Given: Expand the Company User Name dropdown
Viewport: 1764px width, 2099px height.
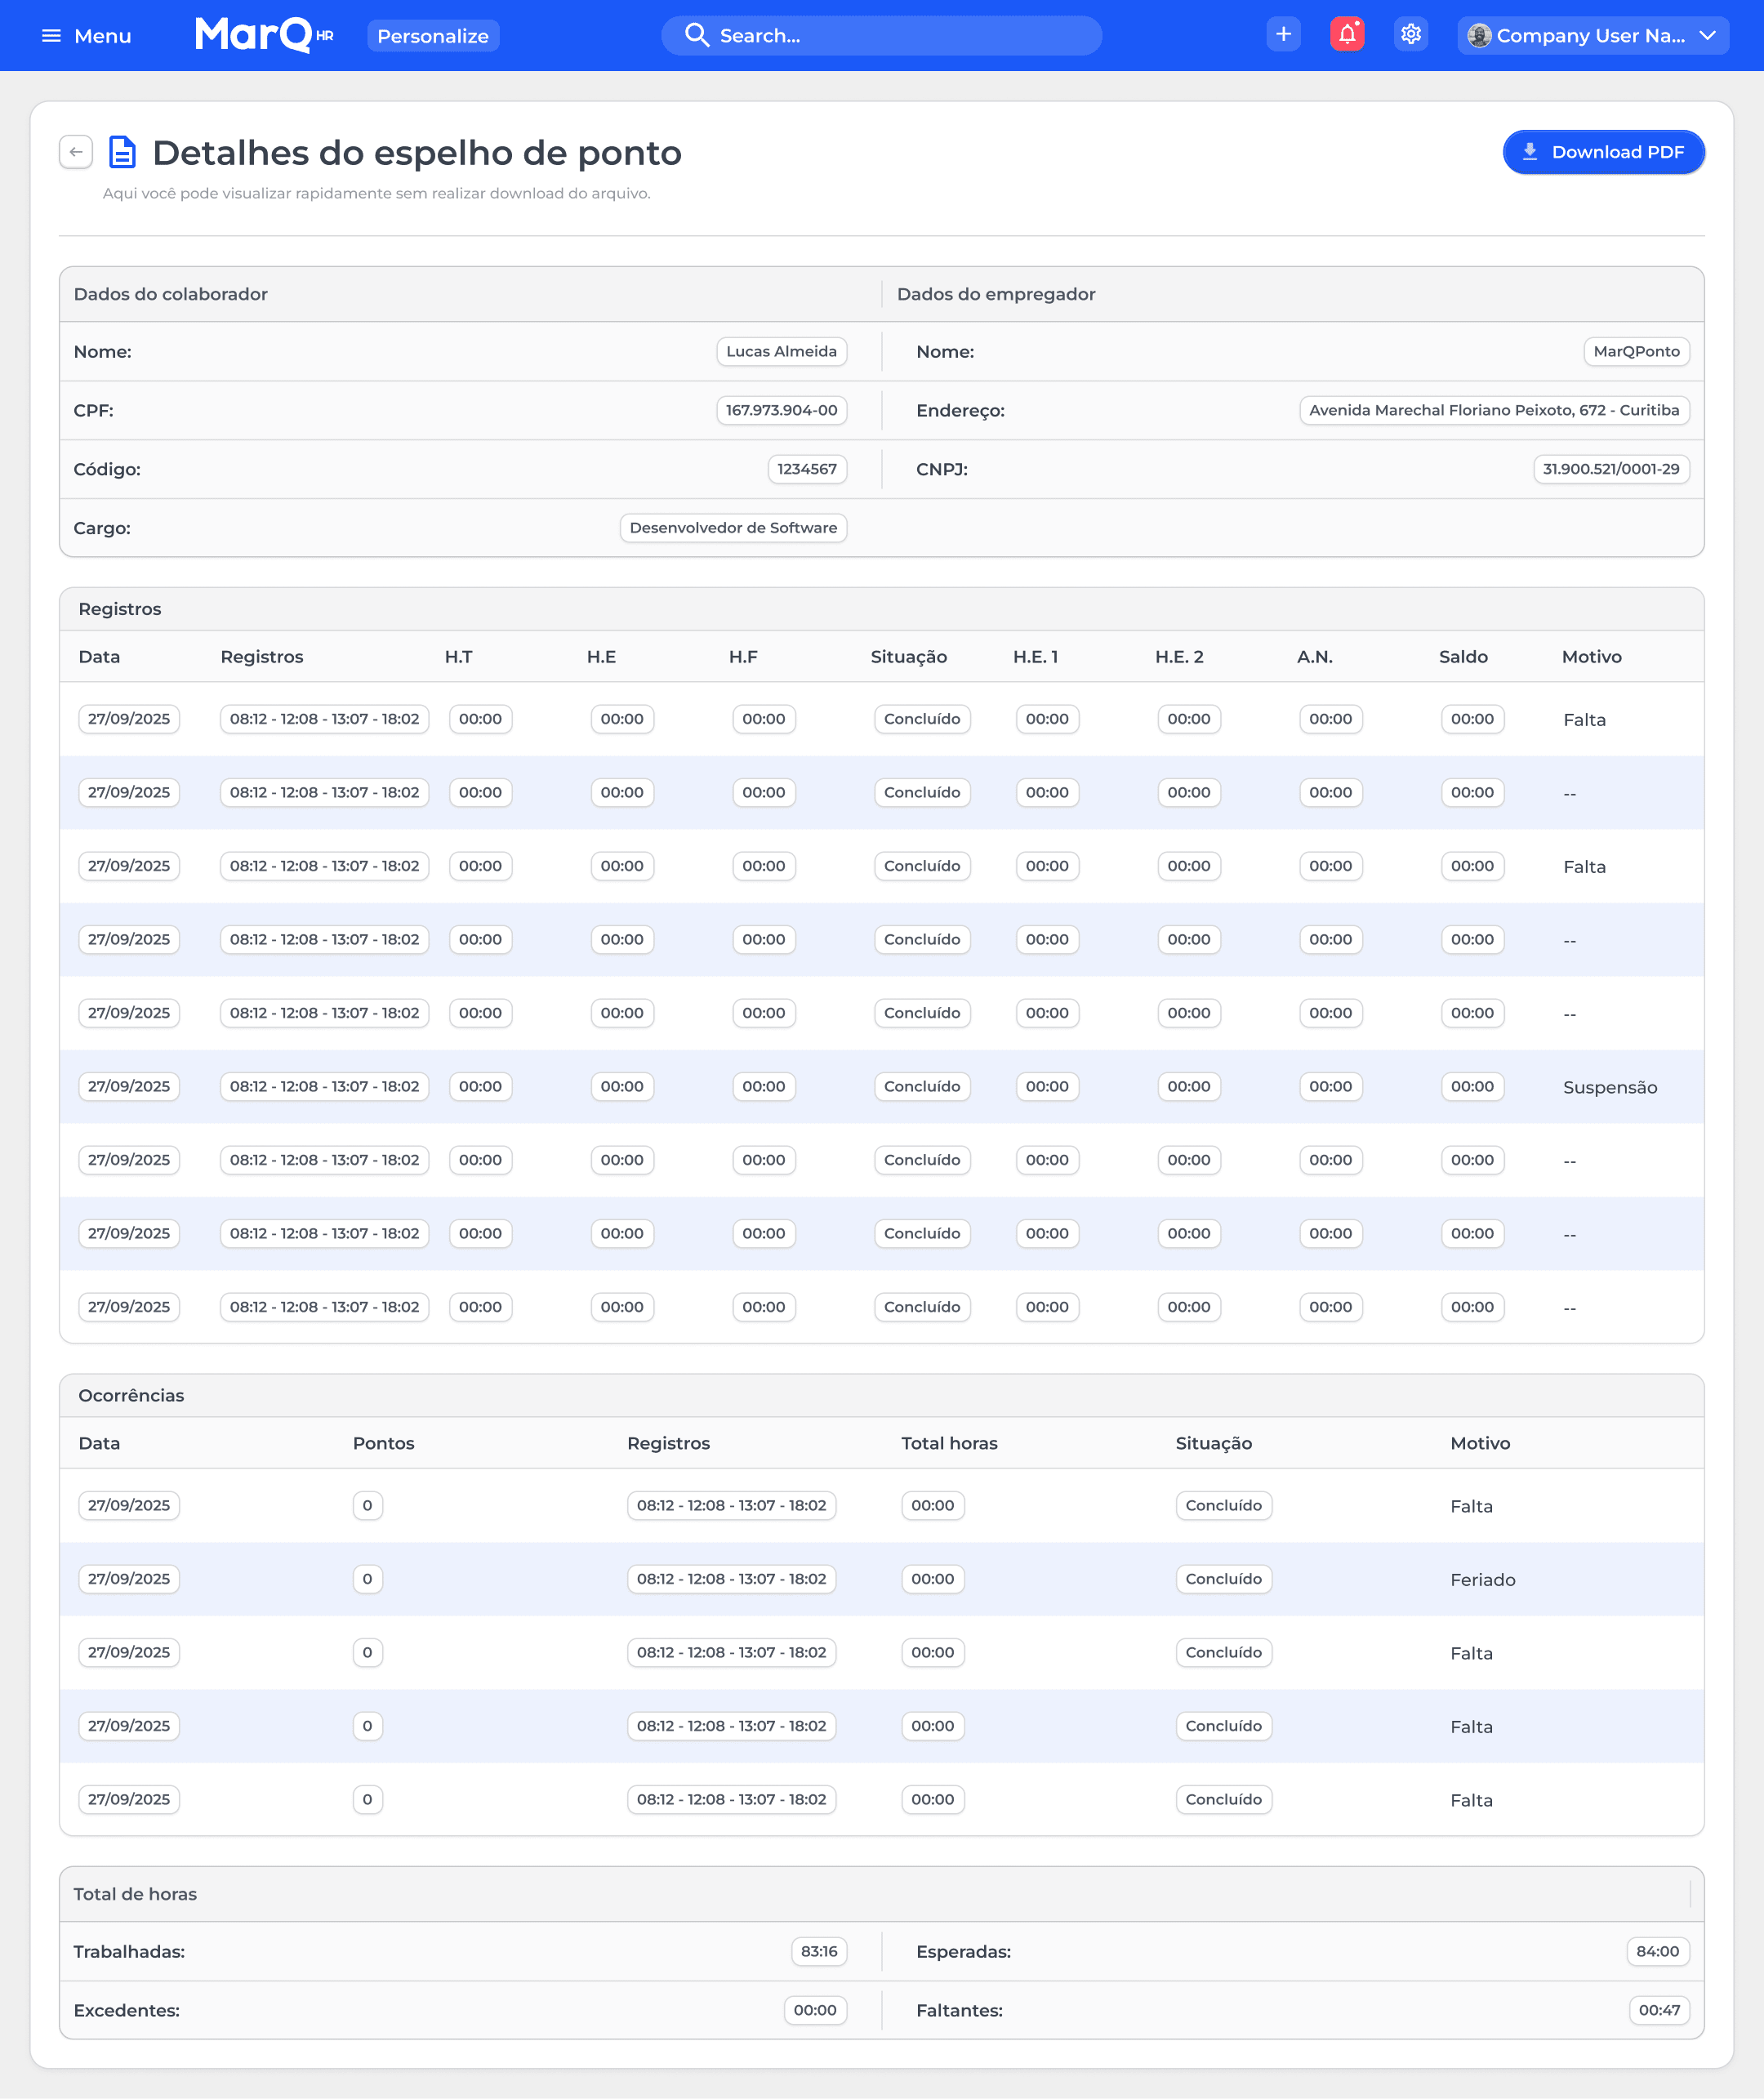Looking at the screenshot, I should 1707,35.
